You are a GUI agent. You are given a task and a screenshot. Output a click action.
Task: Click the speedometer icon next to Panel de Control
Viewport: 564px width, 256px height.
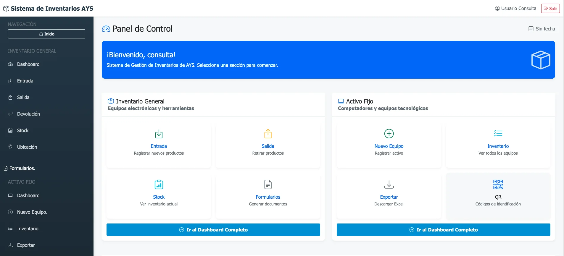pyautogui.click(x=106, y=29)
